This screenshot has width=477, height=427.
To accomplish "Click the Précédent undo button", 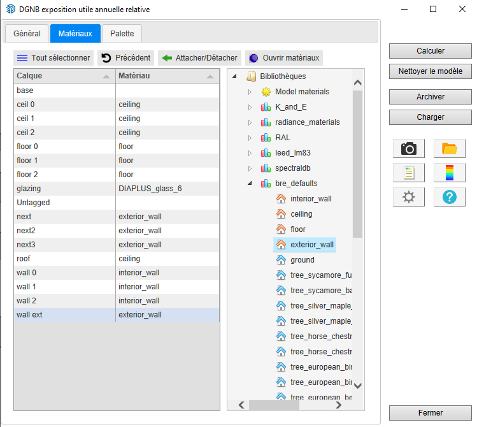I will (x=125, y=58).
